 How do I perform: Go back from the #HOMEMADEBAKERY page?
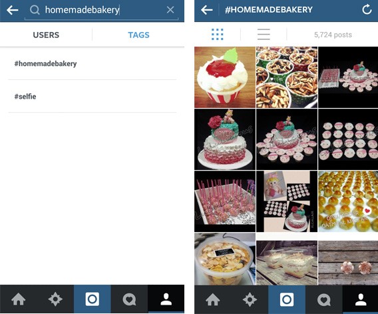[x=206, y=10]
